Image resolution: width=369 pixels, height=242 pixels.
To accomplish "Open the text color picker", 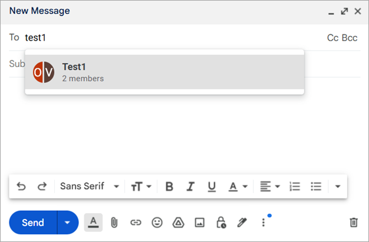I will 238,187.
